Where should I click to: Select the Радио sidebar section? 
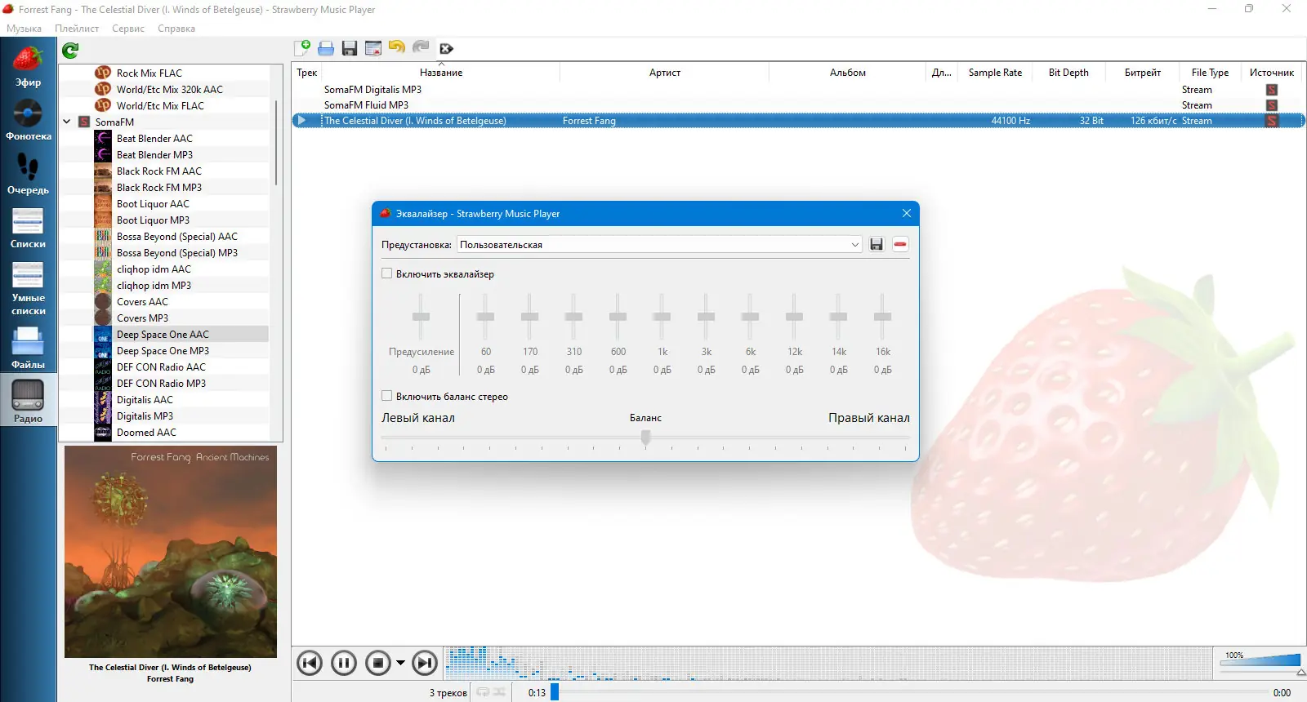pos(28,400)
